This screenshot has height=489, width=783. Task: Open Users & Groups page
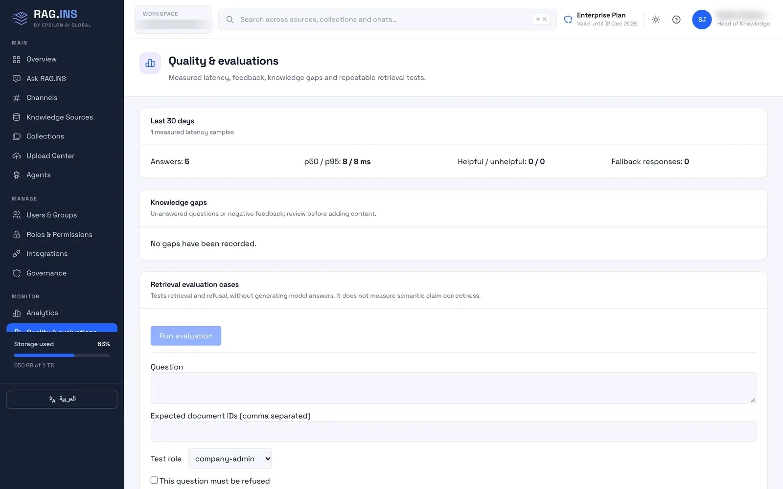coord(62,215)
